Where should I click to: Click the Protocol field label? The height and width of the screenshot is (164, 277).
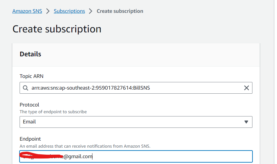[x=29, y=105]
